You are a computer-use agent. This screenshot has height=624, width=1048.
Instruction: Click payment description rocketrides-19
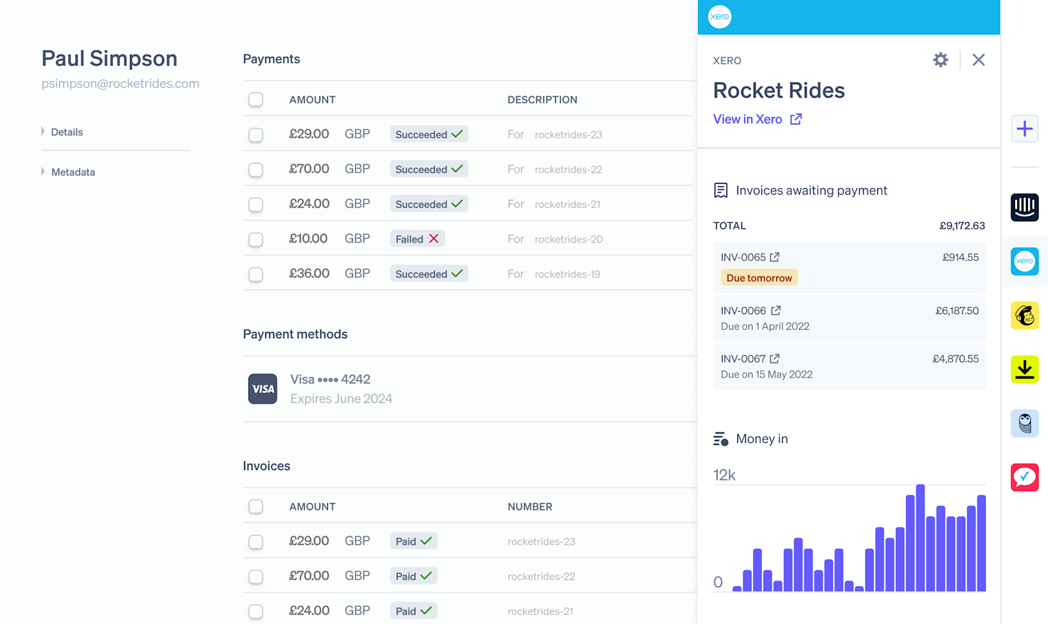[x=567, y=274]
